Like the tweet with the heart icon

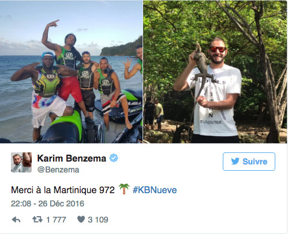coord(81,220)
